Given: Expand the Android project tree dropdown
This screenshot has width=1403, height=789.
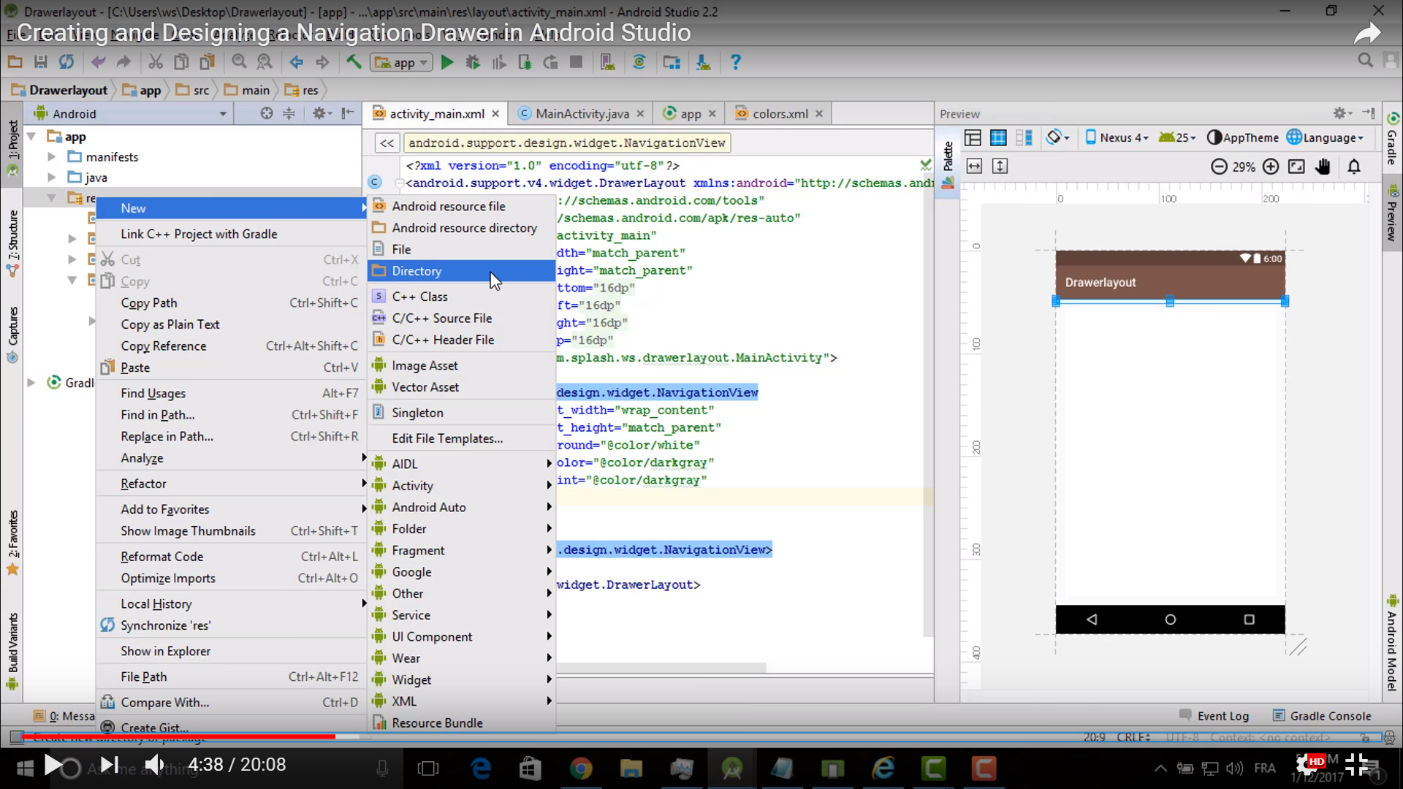Looking at the screenshot, I should (224, 113).
